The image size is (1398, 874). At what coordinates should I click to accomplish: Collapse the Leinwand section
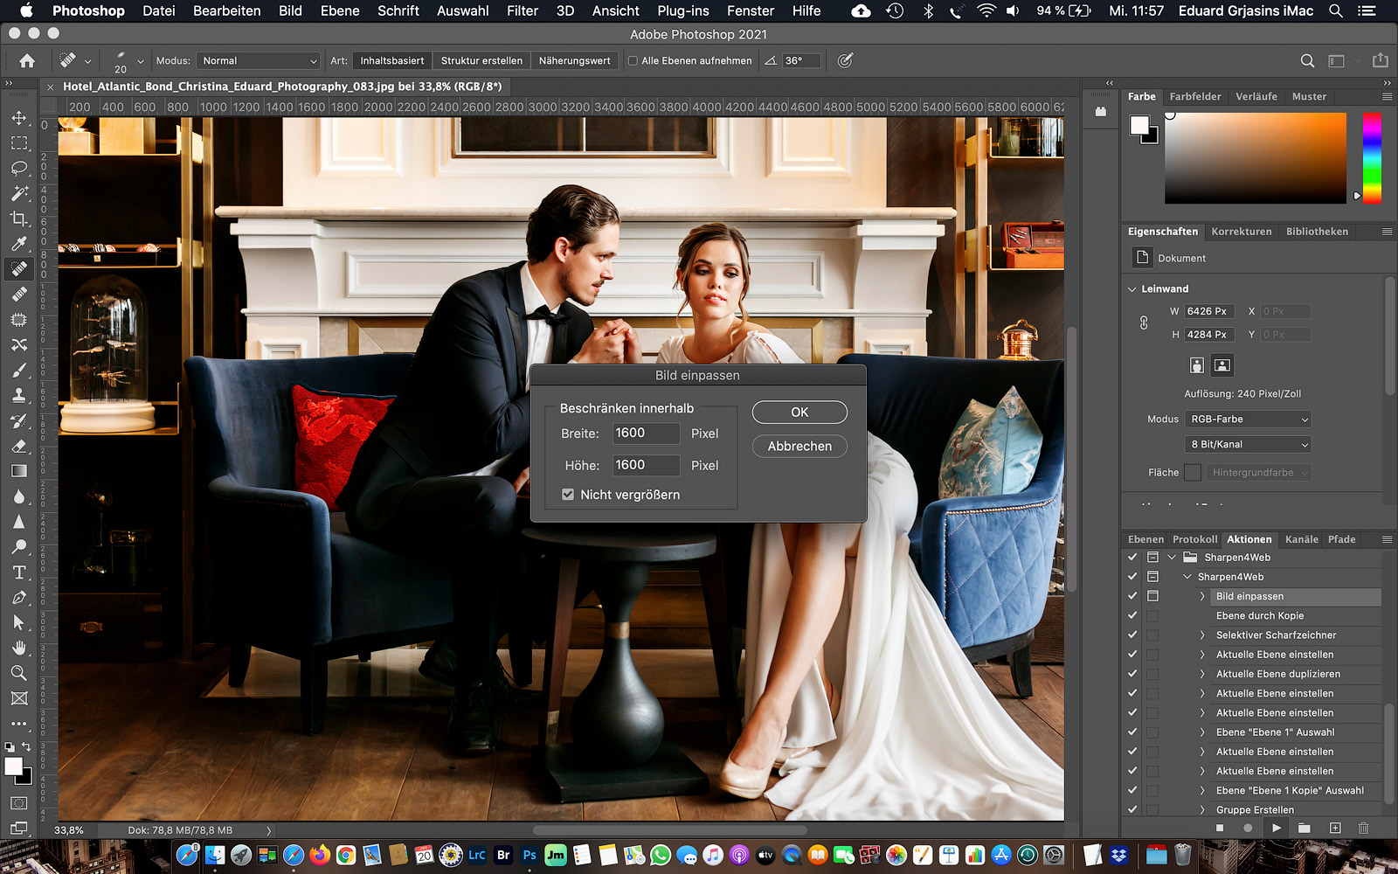[1132, 289]
